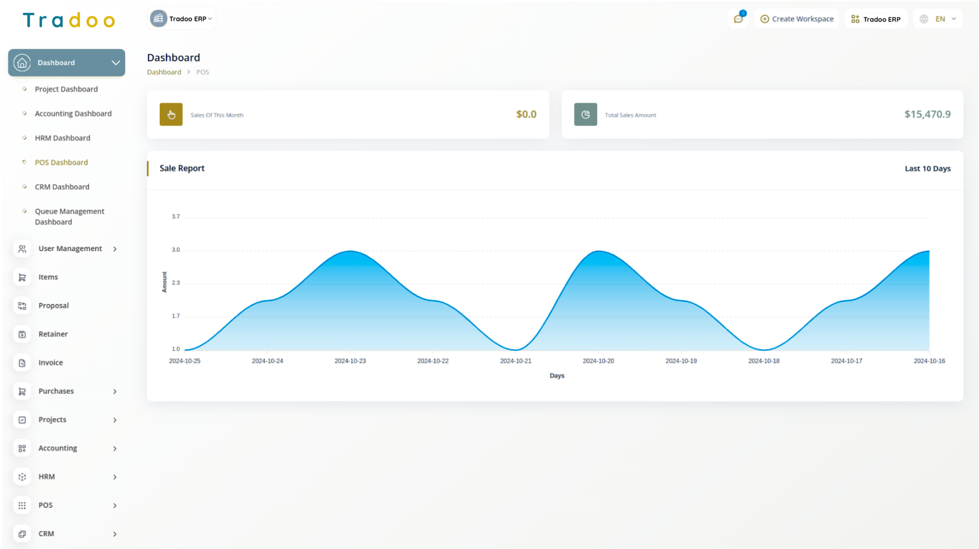Expand the User Management submenu
This screenshot has height=549, width=979.
[x=114, y=249]
